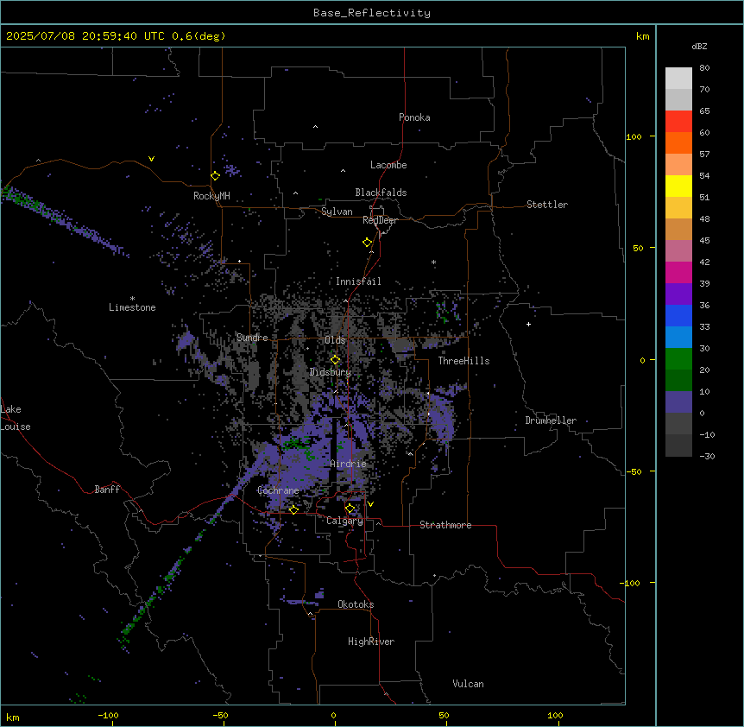This screenshot has height=727, width=744.
Task: Select the ThreeHills map label
Action: click(x=464, y=361)
